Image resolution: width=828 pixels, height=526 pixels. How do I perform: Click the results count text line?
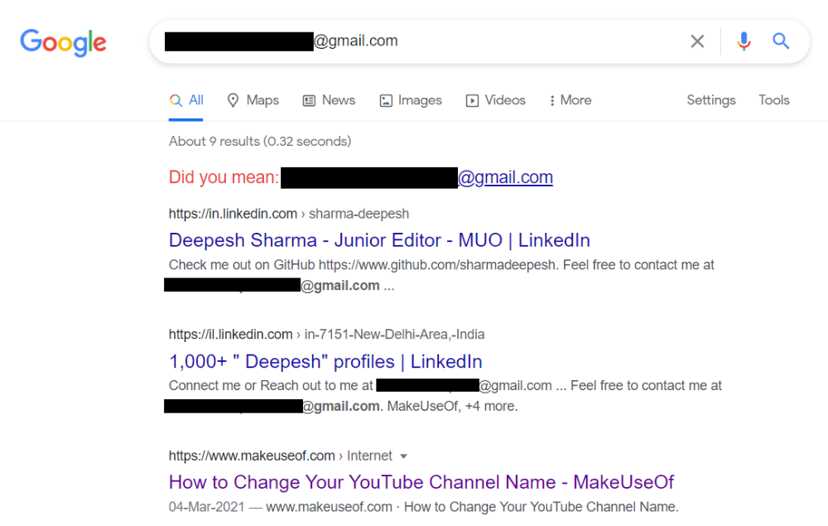pos(258,141)
